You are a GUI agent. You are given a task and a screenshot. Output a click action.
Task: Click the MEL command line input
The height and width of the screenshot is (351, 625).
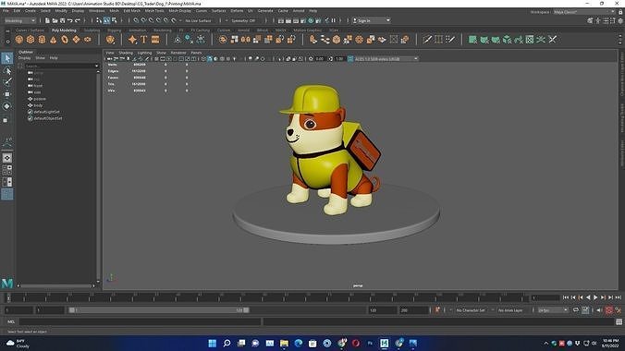[140, 321]
